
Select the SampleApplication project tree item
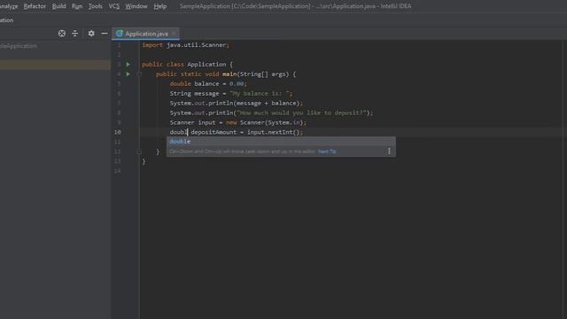click(x=18, y=46)
